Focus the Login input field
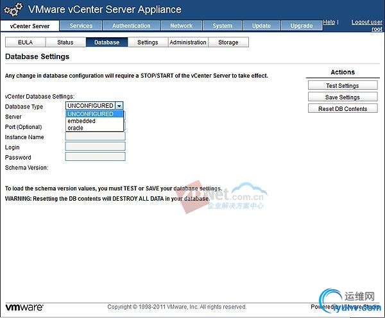 tap(95, 146)
